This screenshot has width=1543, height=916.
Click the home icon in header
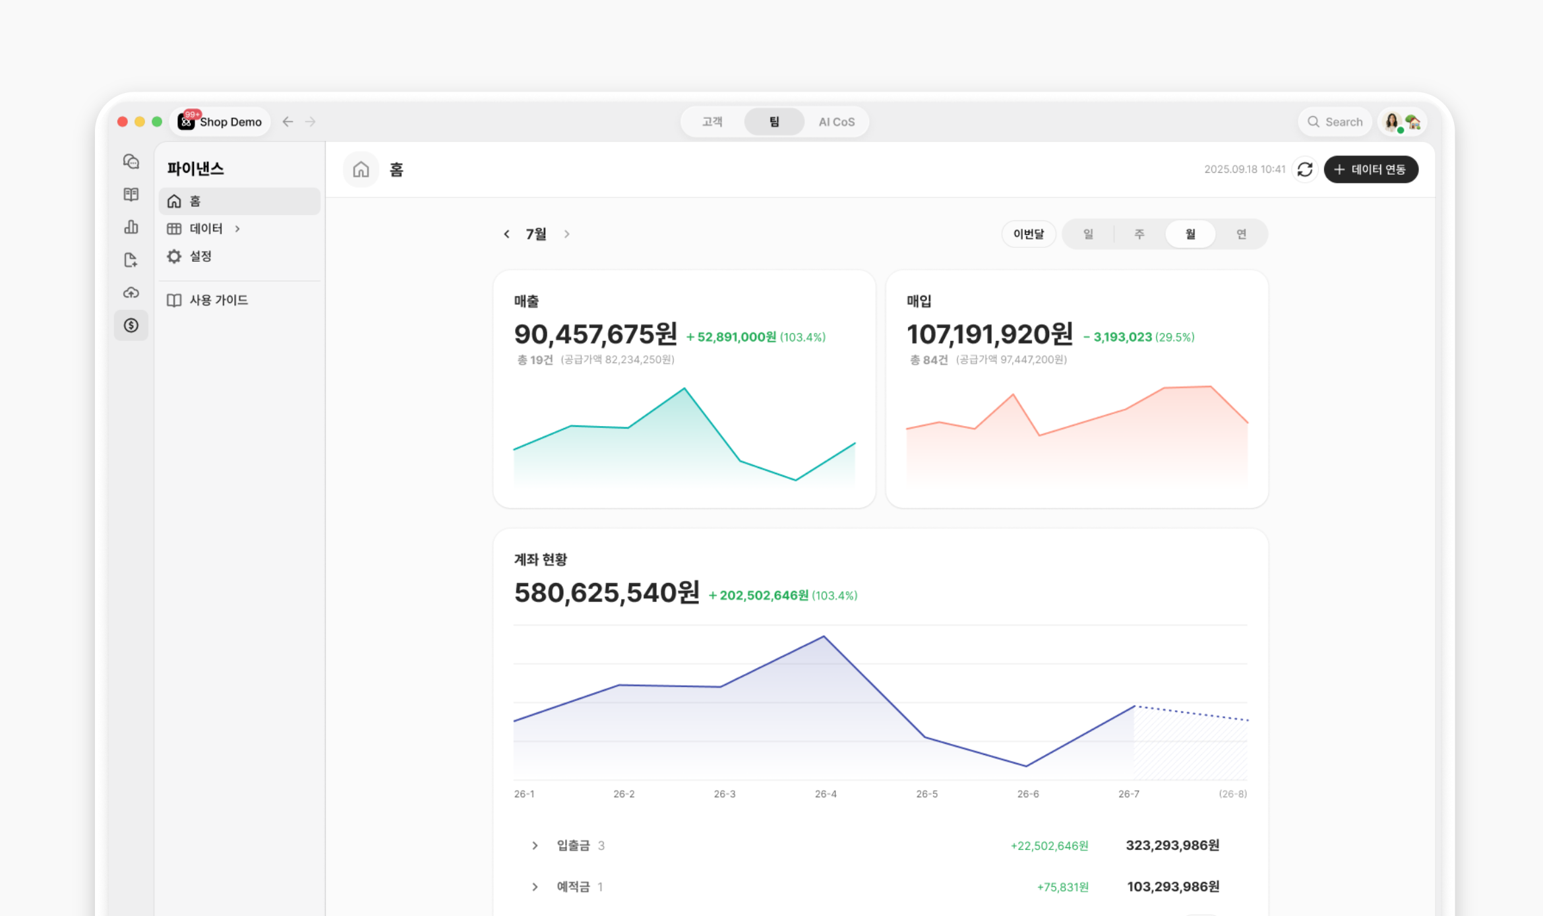point(361,169)
